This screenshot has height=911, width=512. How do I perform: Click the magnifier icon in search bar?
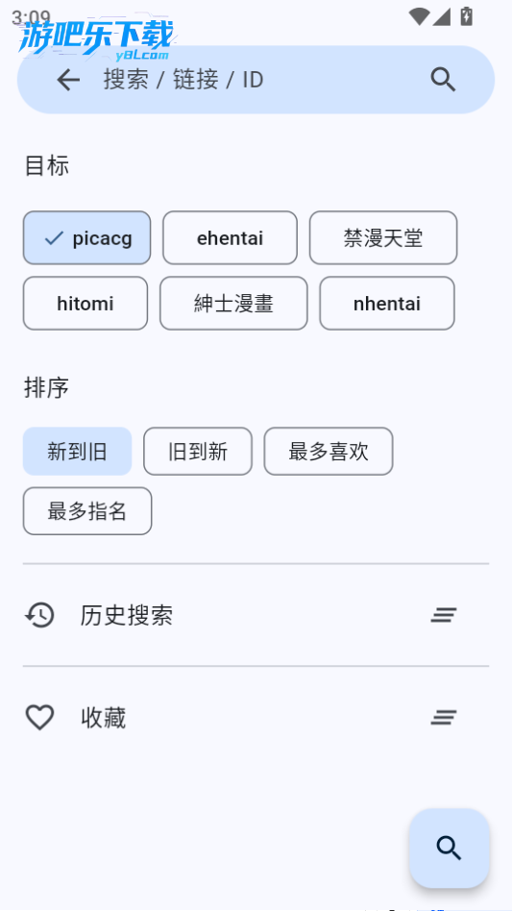444,80
